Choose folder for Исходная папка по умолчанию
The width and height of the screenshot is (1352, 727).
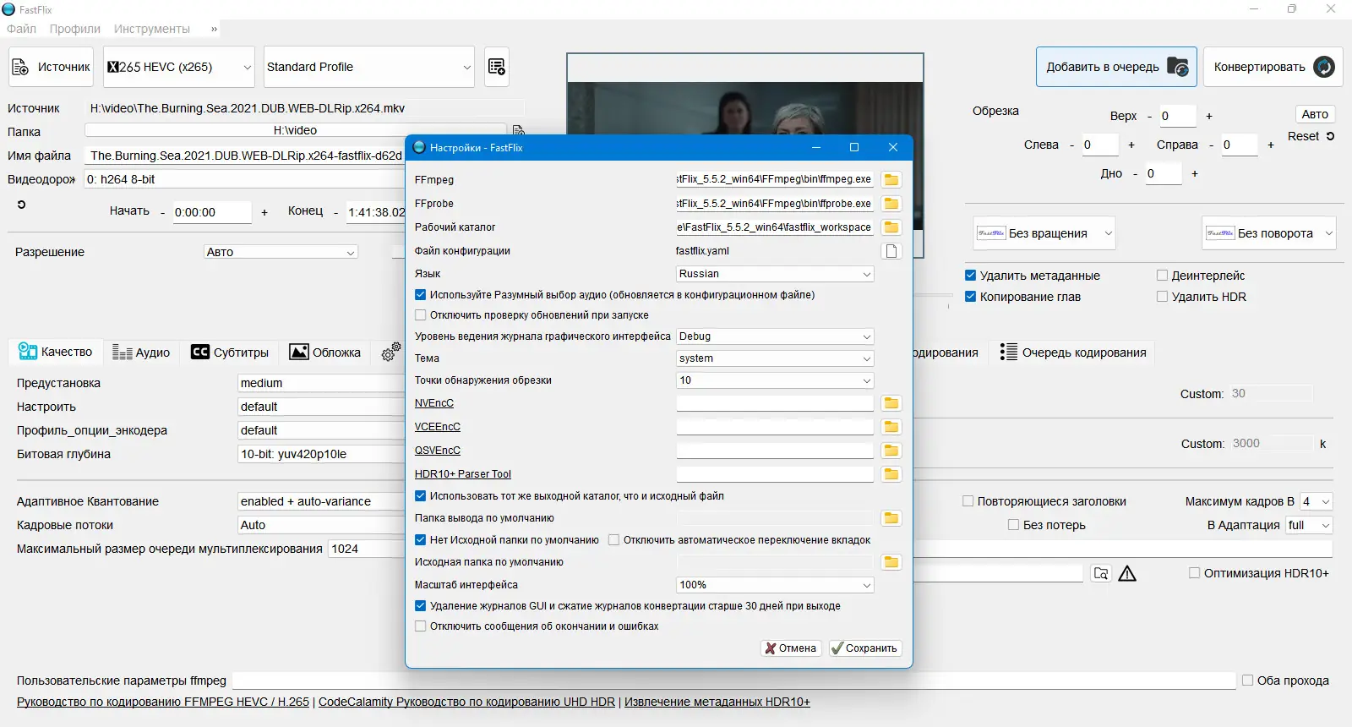(891, 562)
